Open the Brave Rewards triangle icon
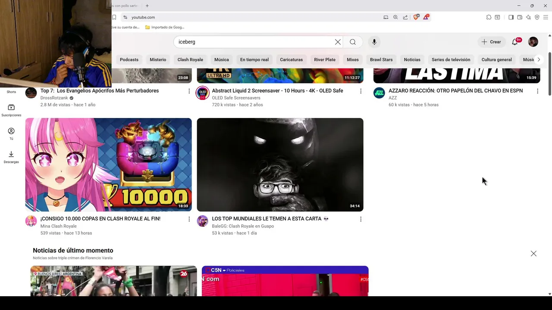 pos(426,17)
